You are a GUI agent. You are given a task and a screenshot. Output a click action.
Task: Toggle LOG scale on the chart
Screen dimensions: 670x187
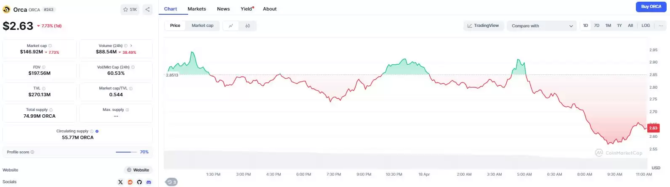click(646, 26)
